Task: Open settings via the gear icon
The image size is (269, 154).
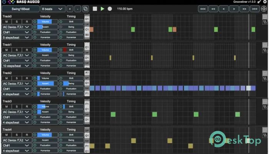Action: coord(264,2)
